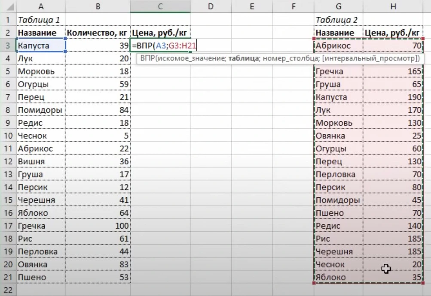Click the Количество, кг header cell

point(98,33)
